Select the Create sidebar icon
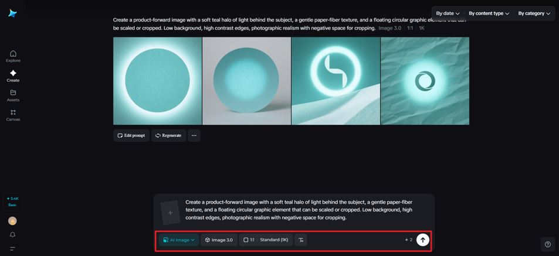This screenshot has width=559, height=256. pos(13,76)
